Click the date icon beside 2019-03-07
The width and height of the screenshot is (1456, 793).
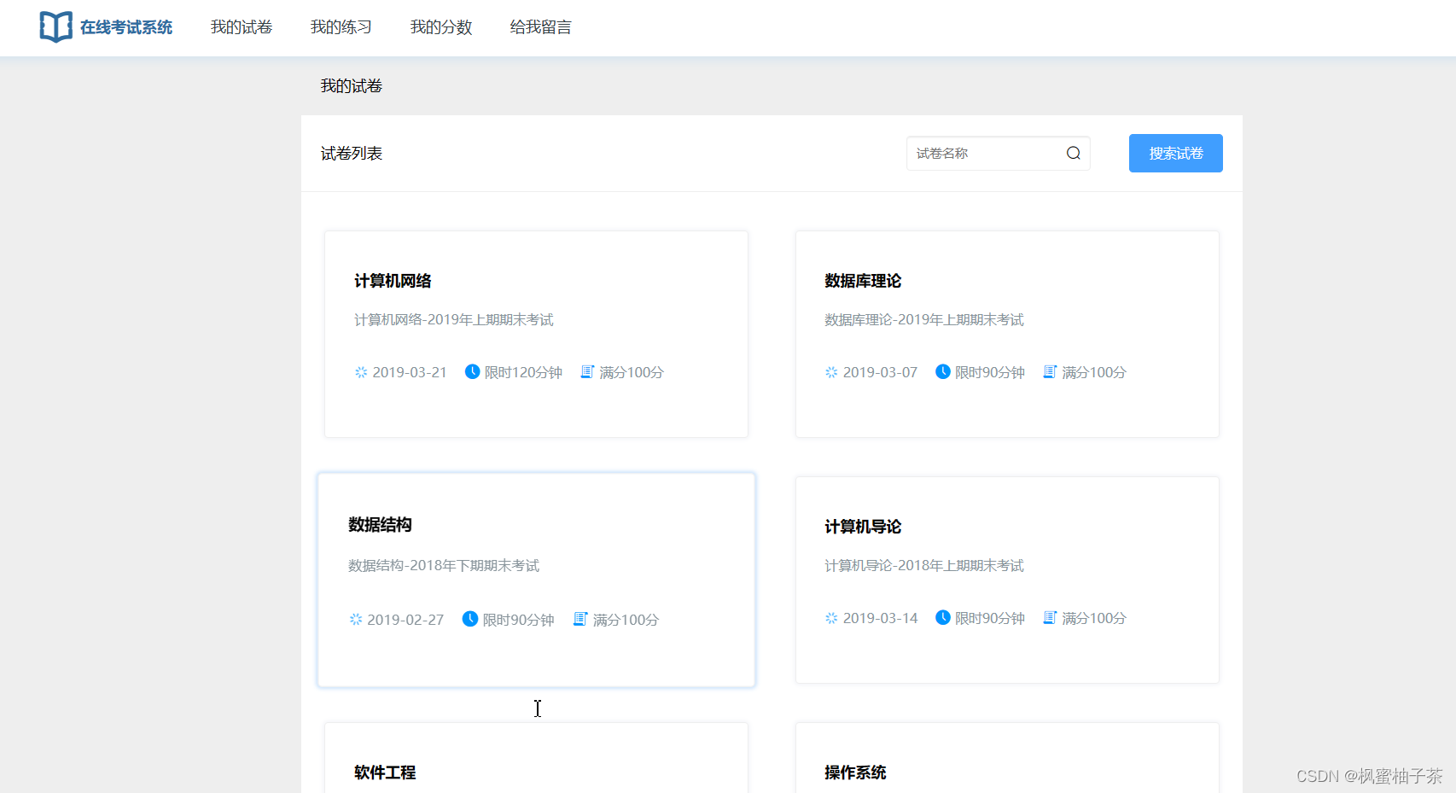831,372
